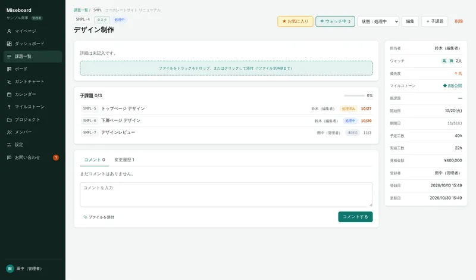Open the プロジェクト folder icon
The height and width of the screenshot is (280, 476).
click(9, 120)
